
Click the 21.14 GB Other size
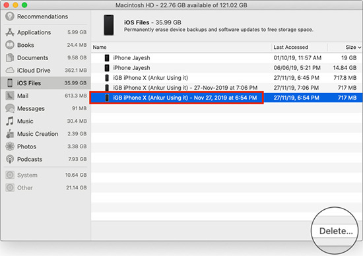77,188
